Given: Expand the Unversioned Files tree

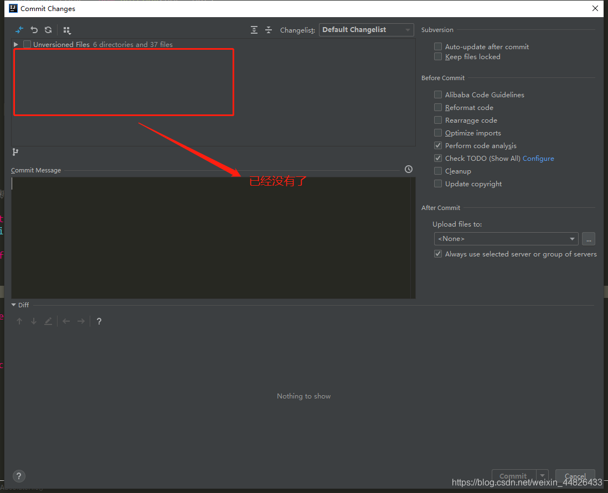Looking at the screenshot, I should (15, 44).
